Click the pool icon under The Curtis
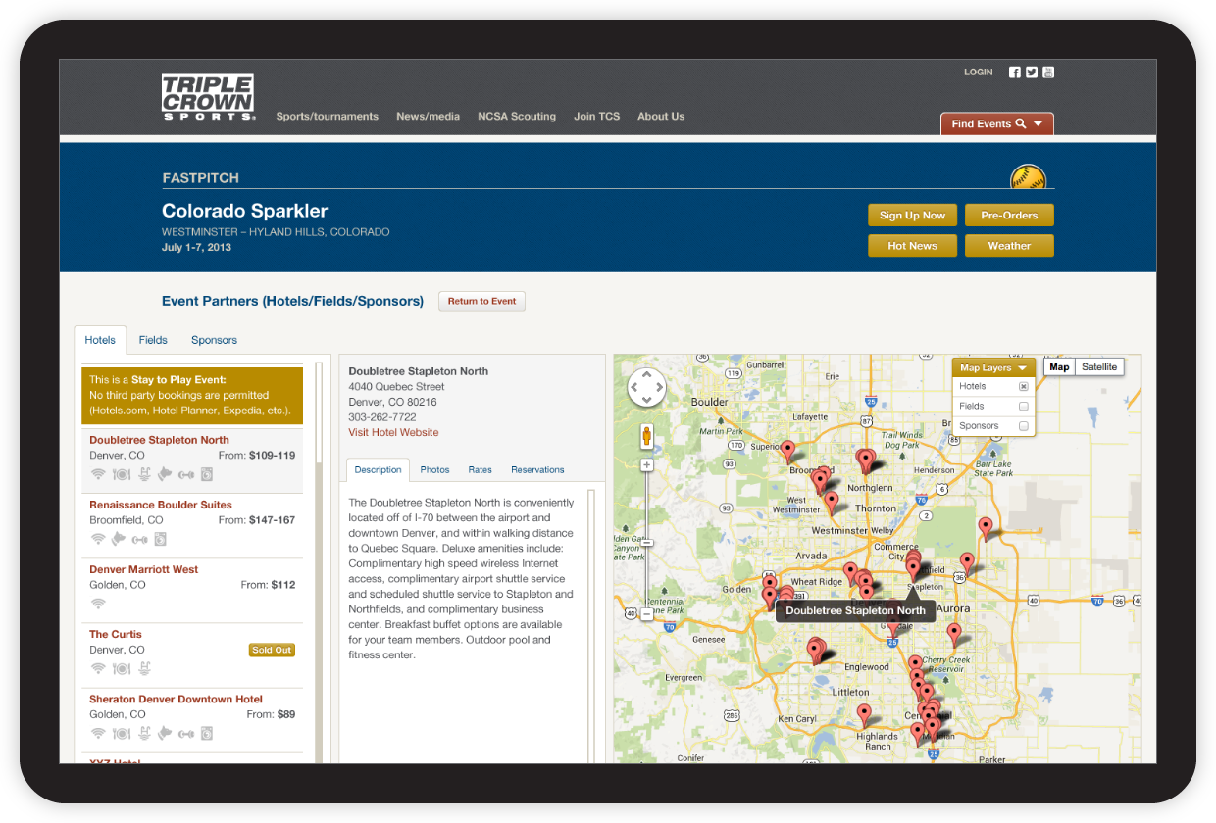 pos(144,669)
